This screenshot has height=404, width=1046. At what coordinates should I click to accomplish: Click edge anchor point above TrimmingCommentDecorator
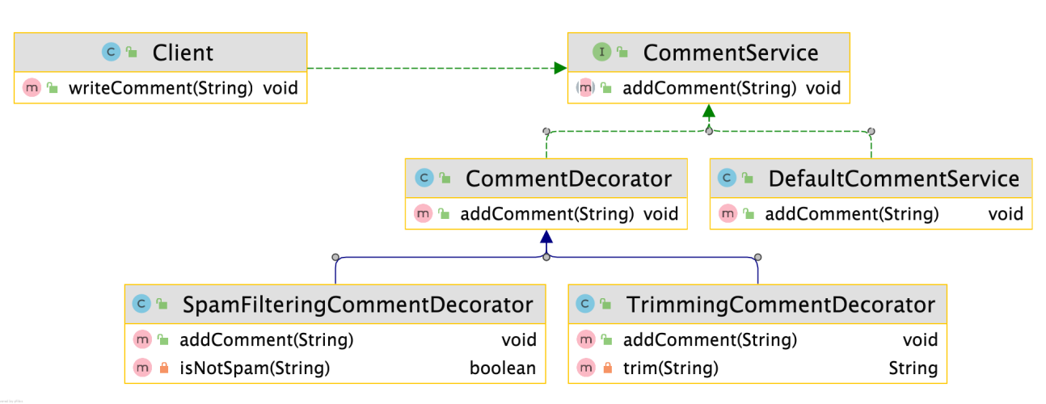(x=757, y=257)
